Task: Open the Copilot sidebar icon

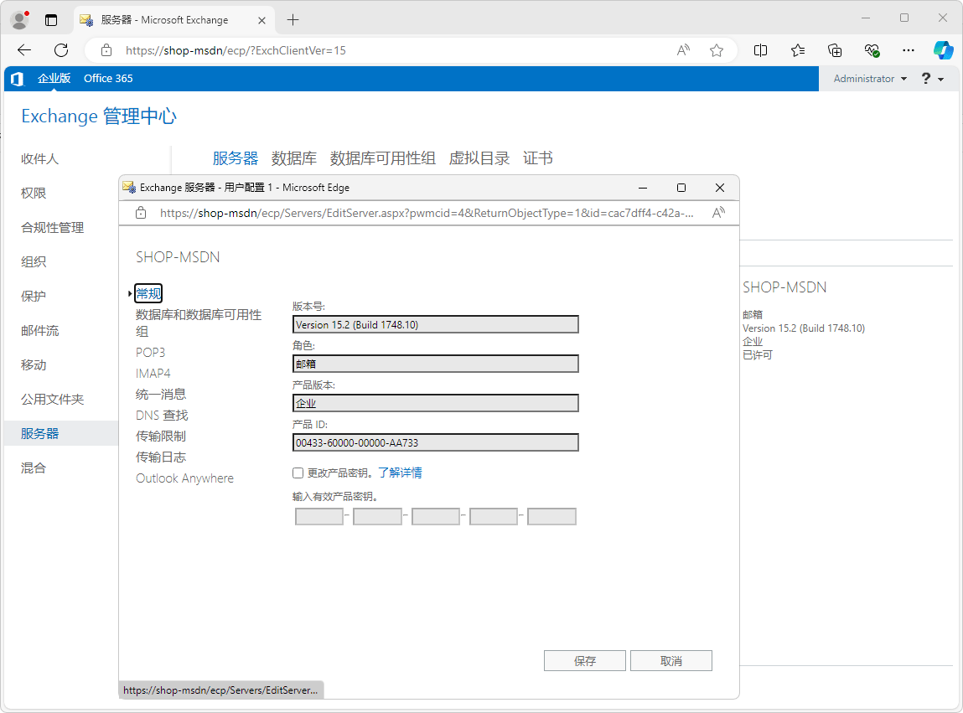Action: click(x=943, y=50)
